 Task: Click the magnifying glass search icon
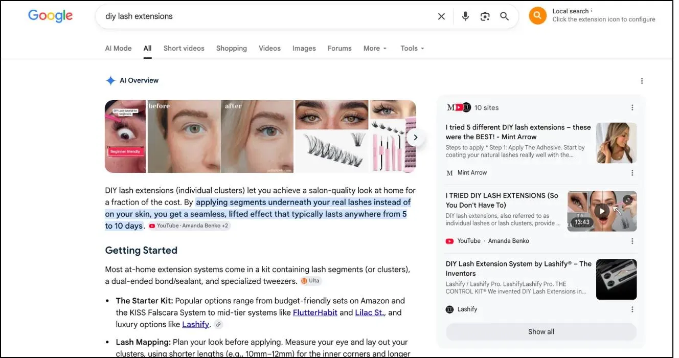pyautogui.click(x=505, y=16)
